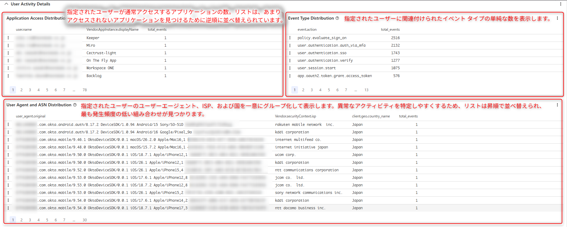This screenshot has height=227, width=567.
Task: Open row actions for rakuten mobile network row
Action: pos(8,125)
